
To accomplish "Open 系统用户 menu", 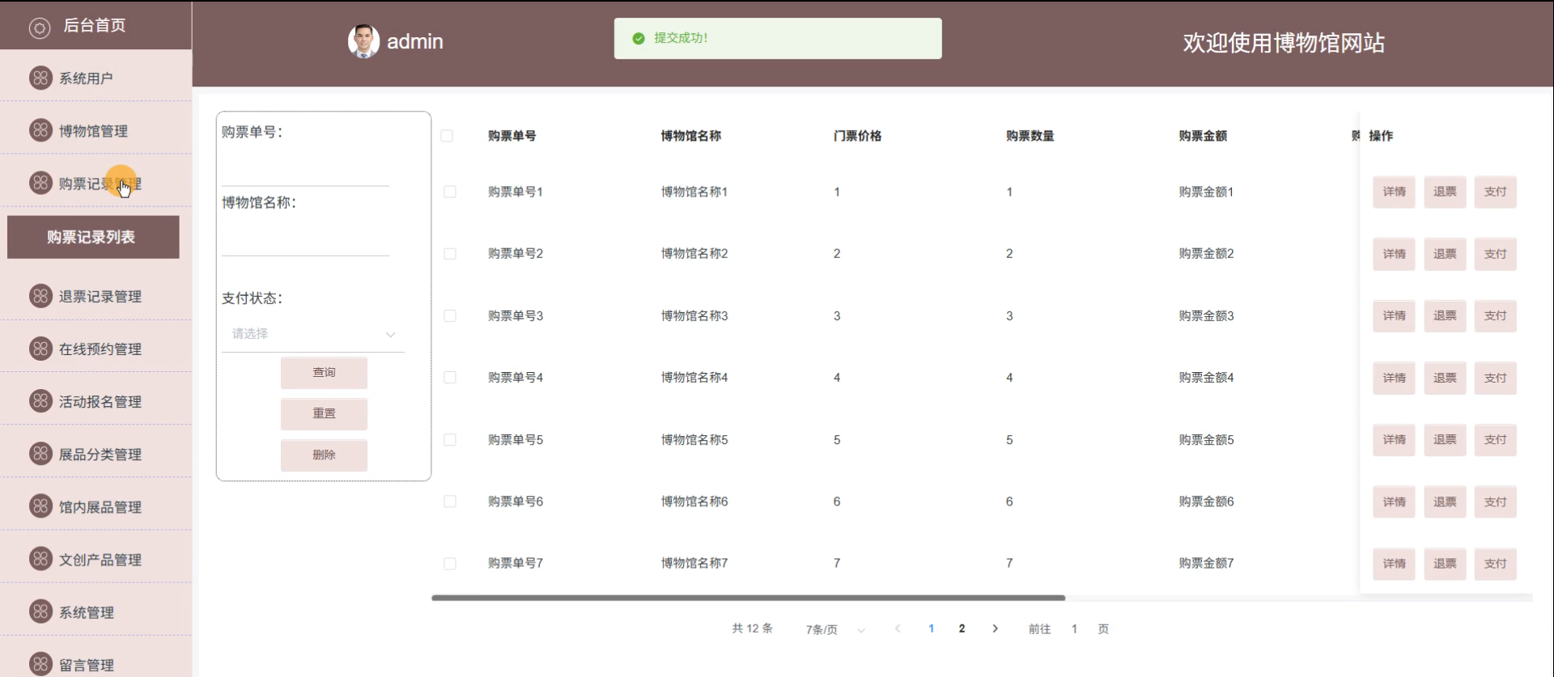I will pos(96,78).
